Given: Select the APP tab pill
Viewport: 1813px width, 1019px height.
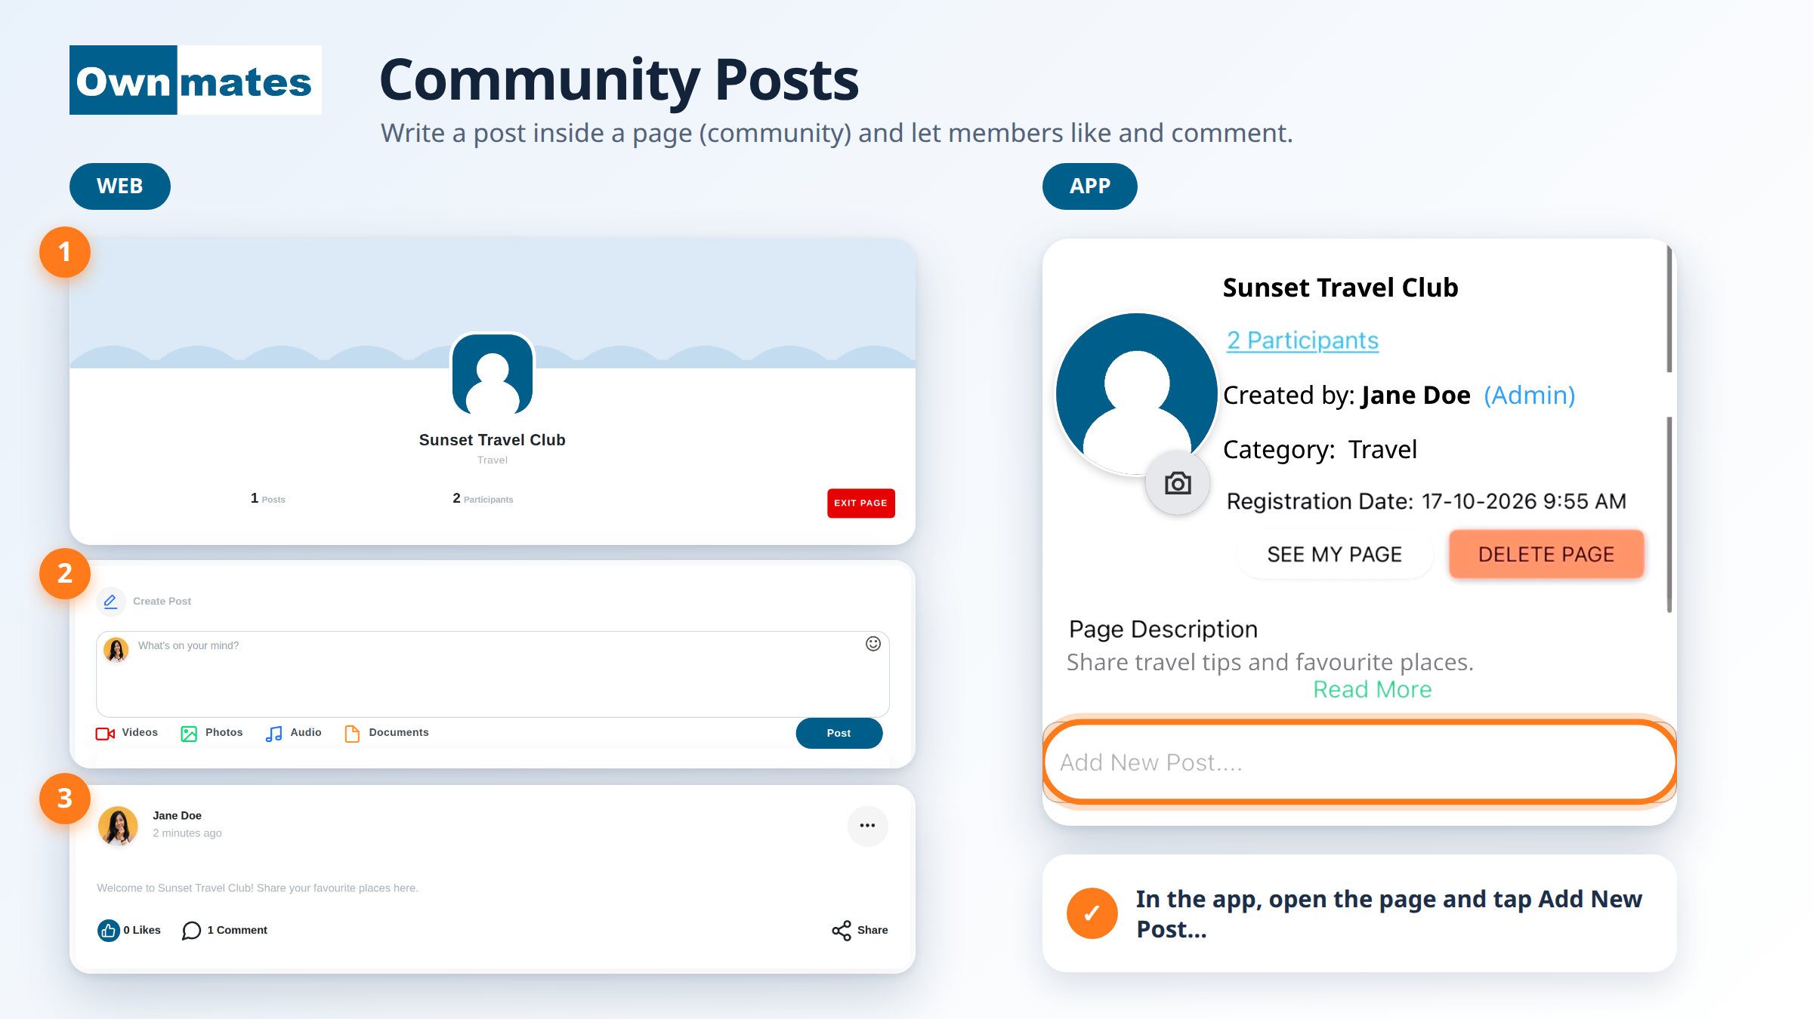Looking at the screenshot, I should click(x=1090, y=186).
